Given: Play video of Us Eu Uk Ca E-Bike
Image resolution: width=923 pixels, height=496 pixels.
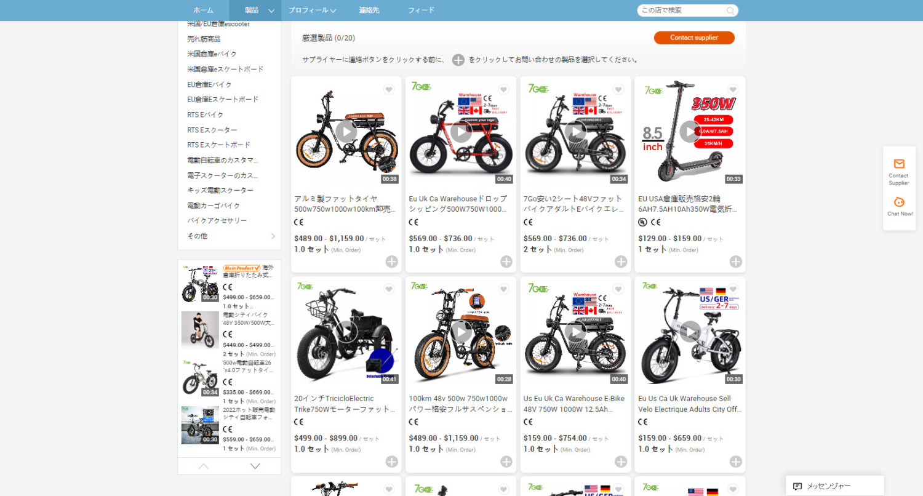Looking at the screenshot, I should coord(576,332).
